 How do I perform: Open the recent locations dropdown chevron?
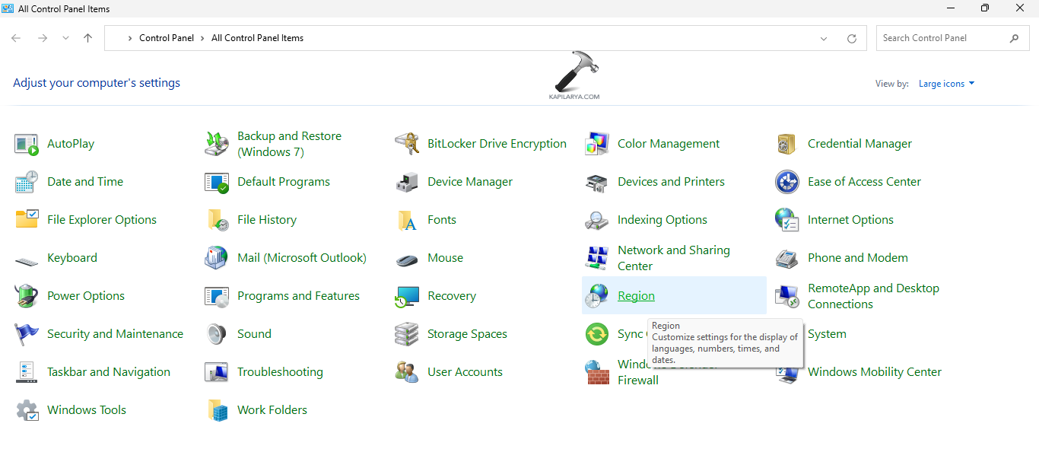65,38
